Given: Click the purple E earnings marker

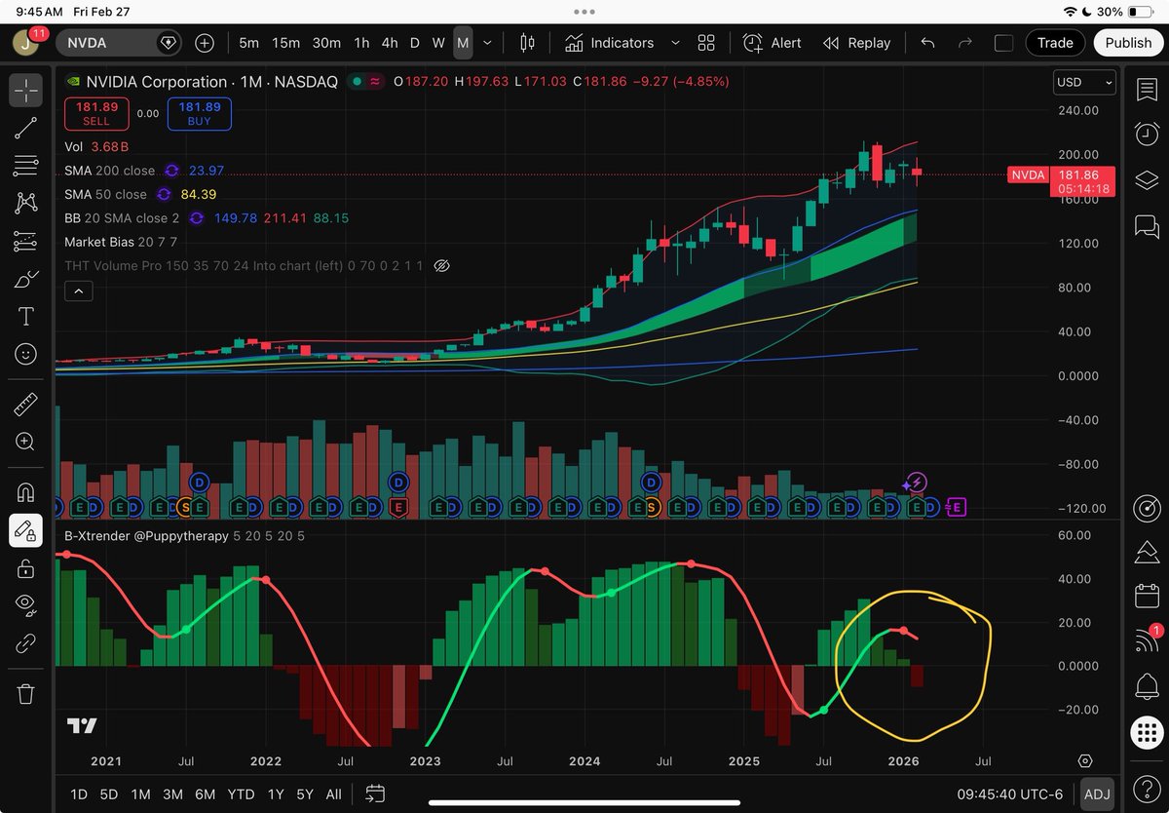Looking at the screenshot, I should click(x=957, y=506).
